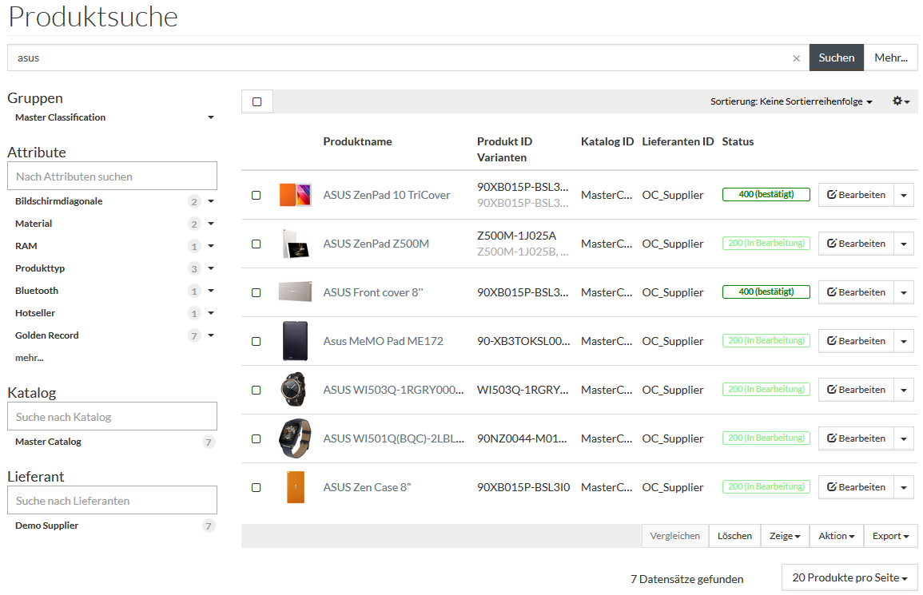Filter by Demo Supplier

coord(46,526)
